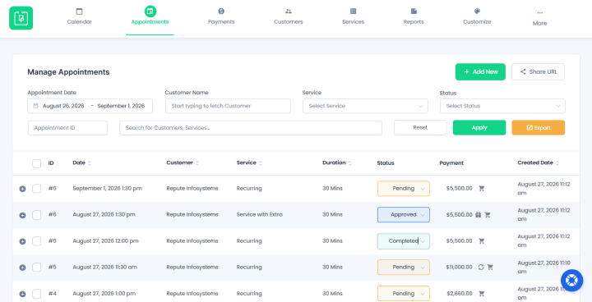Check the box for the August 27 1:30 pm appointment

click(37, 215)
